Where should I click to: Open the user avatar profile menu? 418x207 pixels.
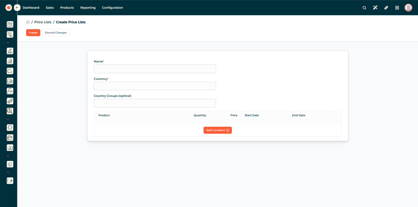pos(408,8)
